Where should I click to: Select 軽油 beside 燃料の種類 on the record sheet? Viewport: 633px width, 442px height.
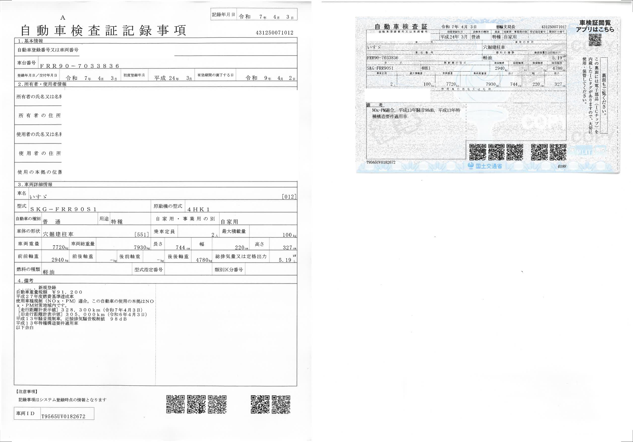click(x=49, y=272)
